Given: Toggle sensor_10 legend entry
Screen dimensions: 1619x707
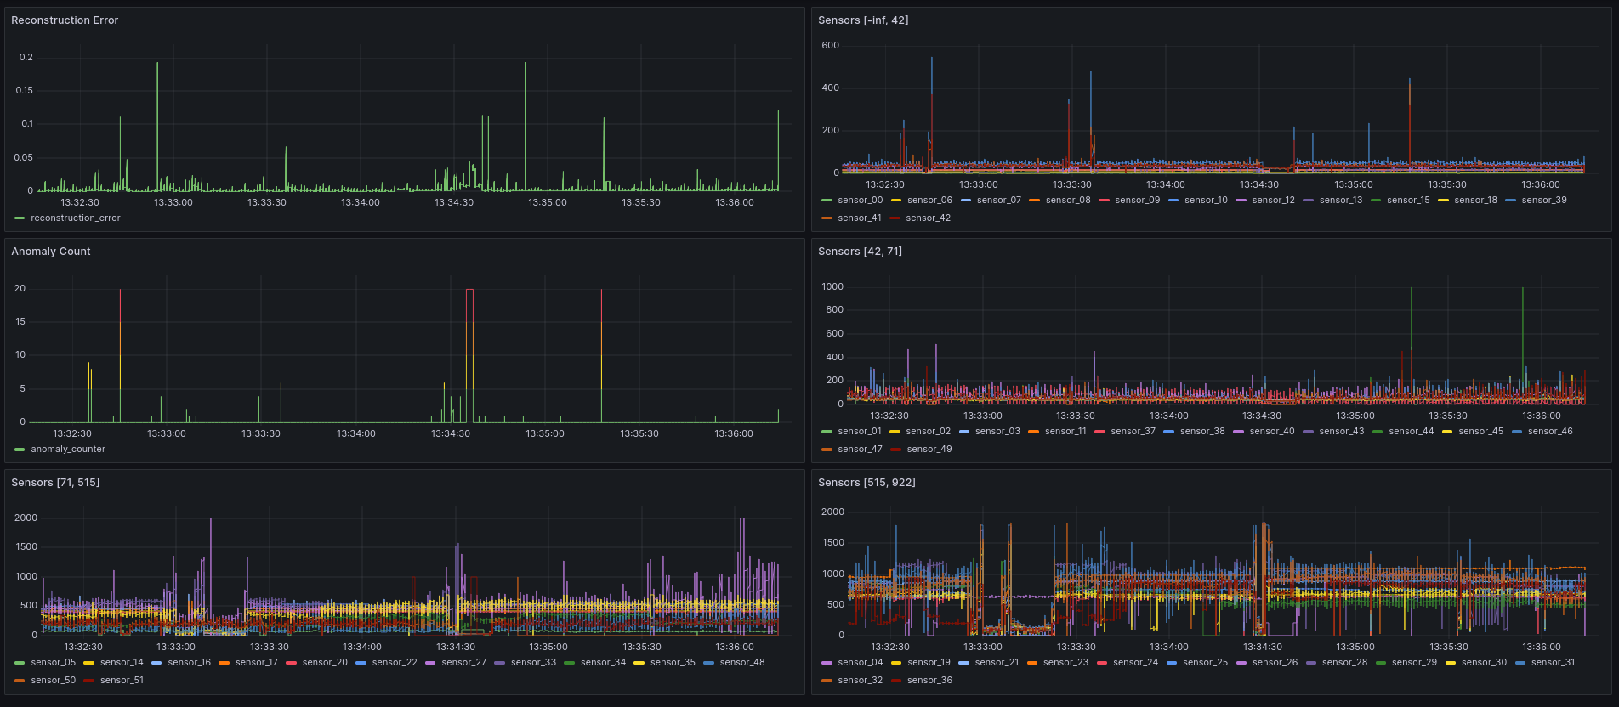Looking at the screenshot, I should [1207, 201].
